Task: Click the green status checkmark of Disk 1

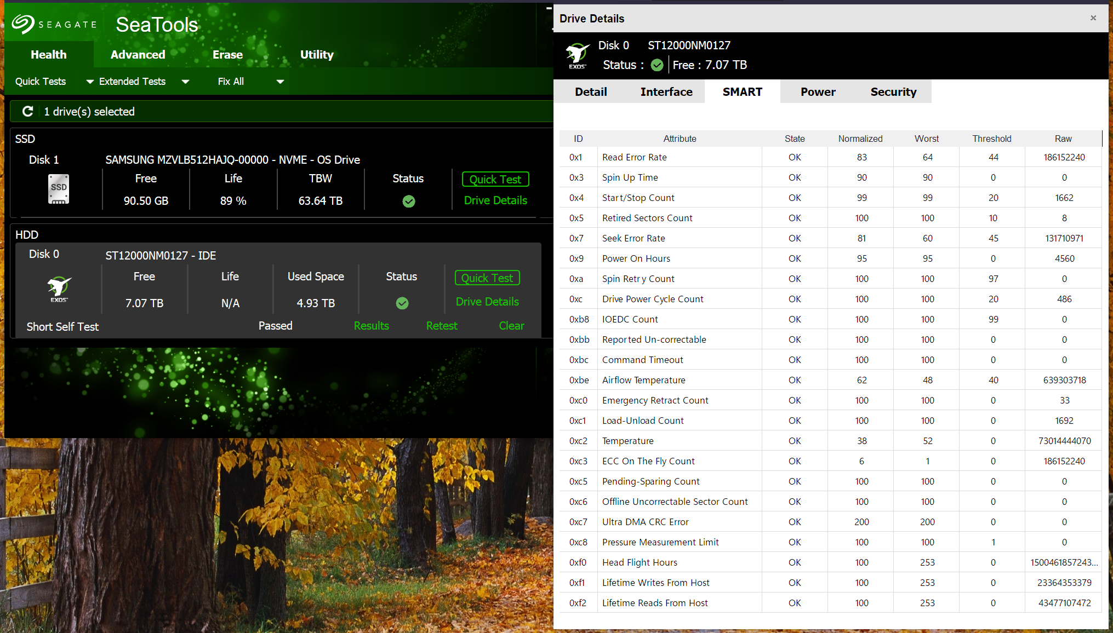Action: pyautogui.click(x=408, y=202)
